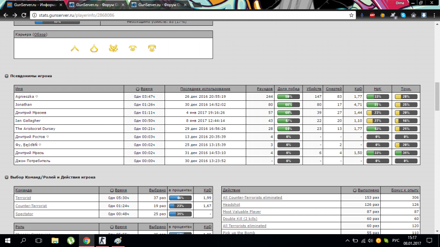Click the bookmark star in address bar
The image size is (440, 247).
click(x=351, y=15)
